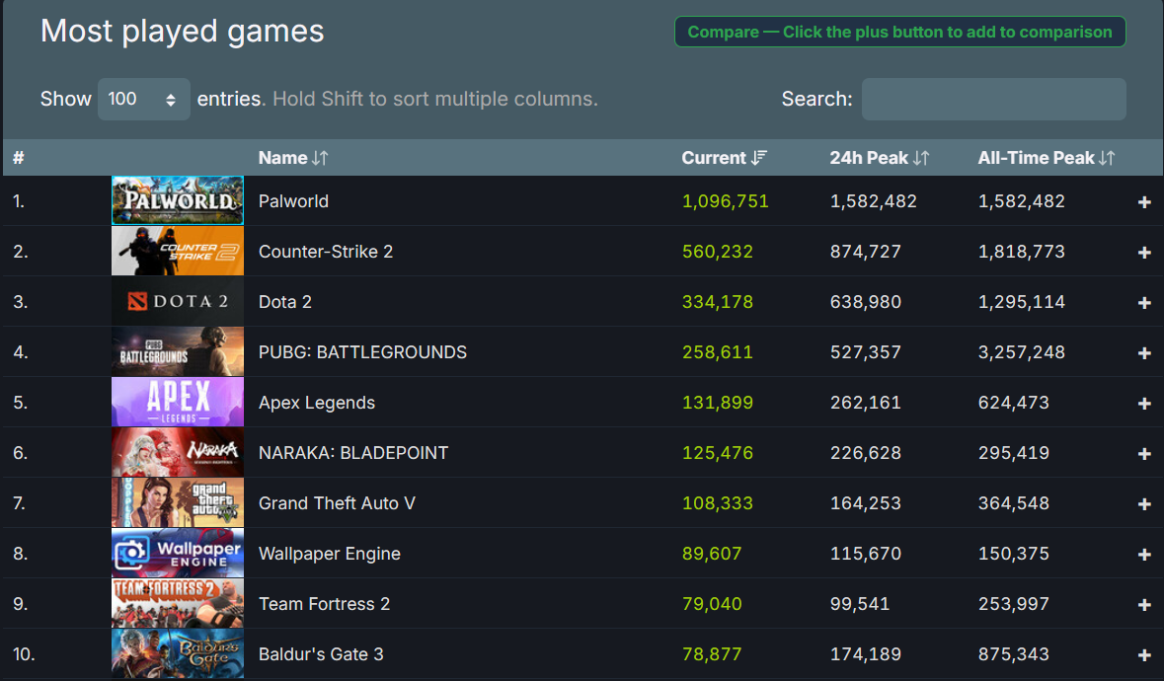The image size is (1164, 681).
Task: Open the PUBG: BATTLEGROUNDS name link
Action: (362, 352)
